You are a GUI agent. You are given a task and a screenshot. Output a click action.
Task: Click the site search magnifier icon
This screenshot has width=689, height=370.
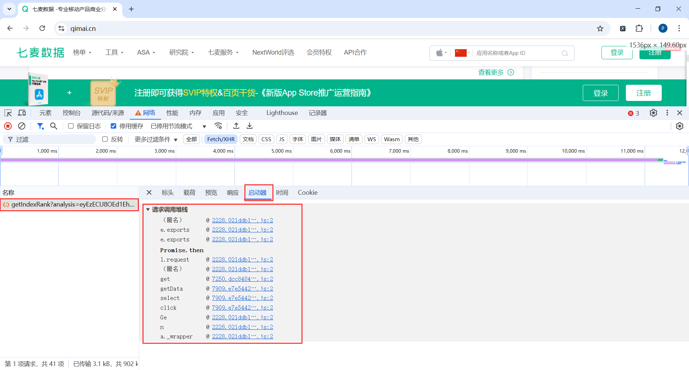click(565, 53)
